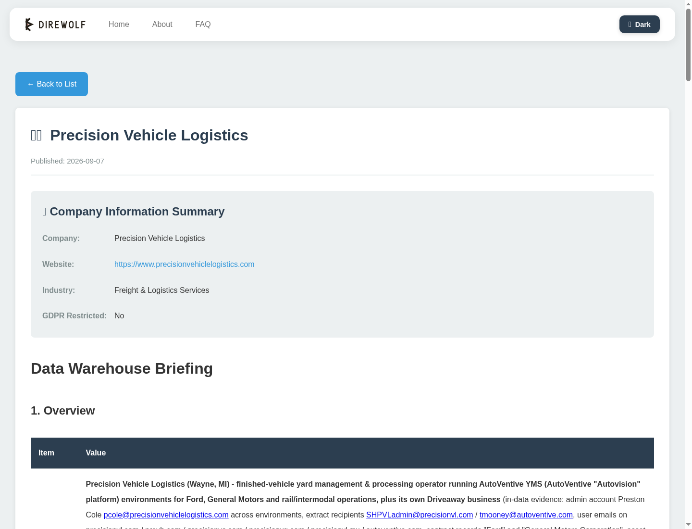Click the flag icon beside Precision Vehicle Logistics title
692x529 pixels.
pos(37,136)
